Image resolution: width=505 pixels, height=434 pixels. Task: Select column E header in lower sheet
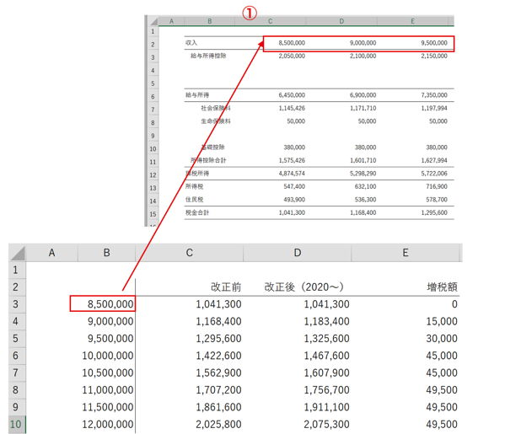click(406, 253)
